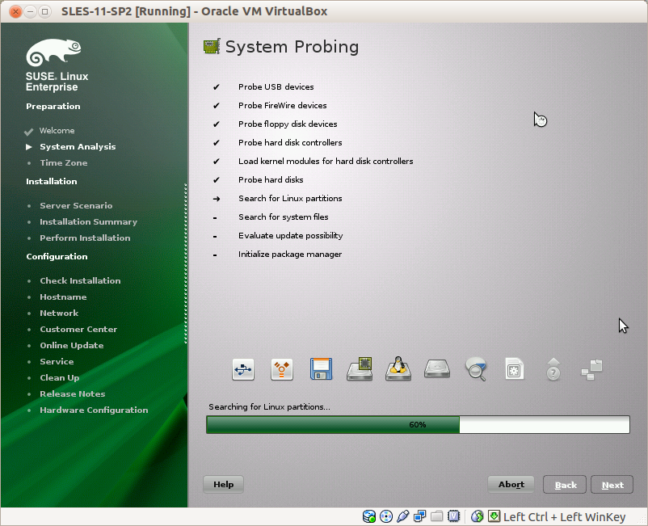
Task: Click the USB probe icon
Action: [243, 369]
